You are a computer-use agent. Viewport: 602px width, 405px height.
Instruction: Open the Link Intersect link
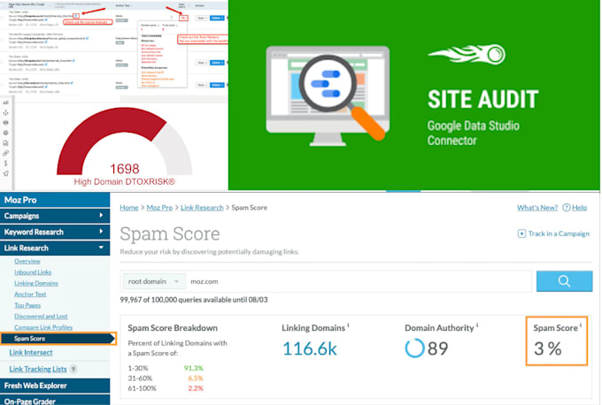pos(31,353)
